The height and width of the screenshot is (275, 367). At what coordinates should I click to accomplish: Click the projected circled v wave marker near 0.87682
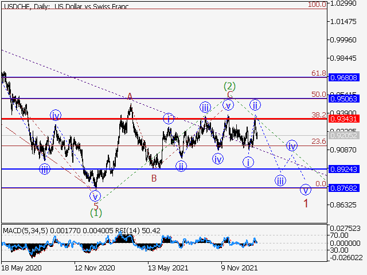306,190
